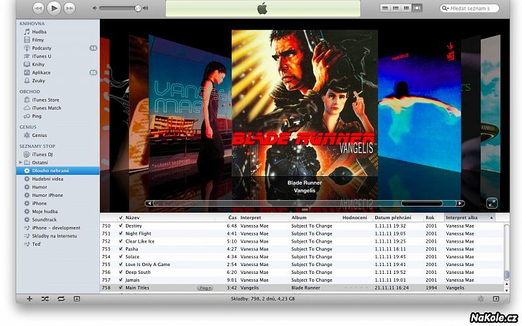Open Ping menu for Main Titles

205,288
